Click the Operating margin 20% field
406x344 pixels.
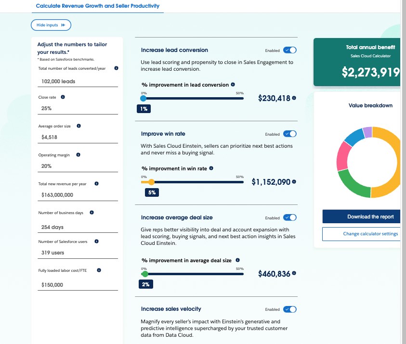(78, 166)
